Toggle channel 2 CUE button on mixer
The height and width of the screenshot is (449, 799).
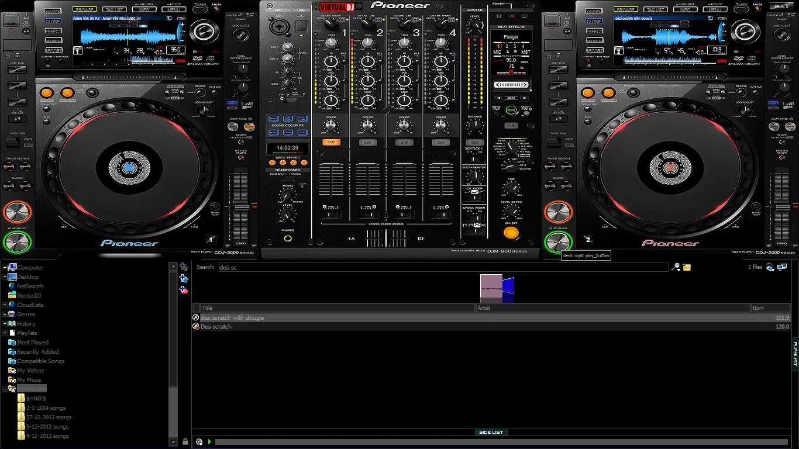(367, 142)
